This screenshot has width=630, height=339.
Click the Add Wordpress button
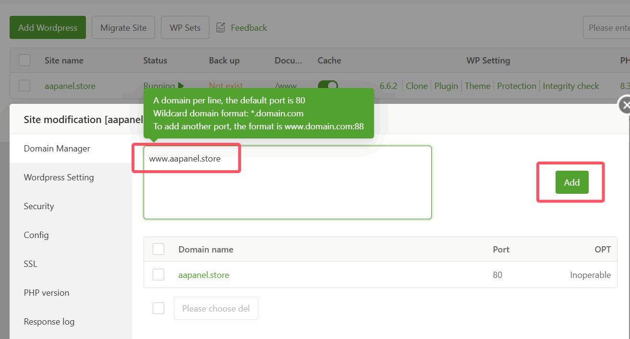pyautogui.click(x=48, y=27)
